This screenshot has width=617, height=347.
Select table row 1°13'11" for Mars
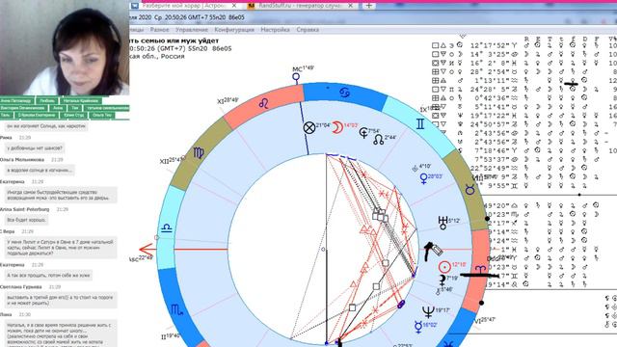(523, 80)
